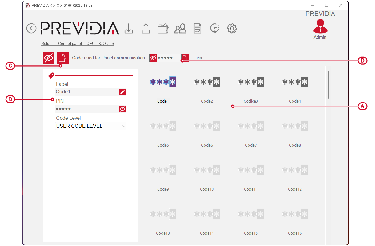Click the Solution breadcrumb path link
The width and height of the screenshot is (375, 246).
78,44
